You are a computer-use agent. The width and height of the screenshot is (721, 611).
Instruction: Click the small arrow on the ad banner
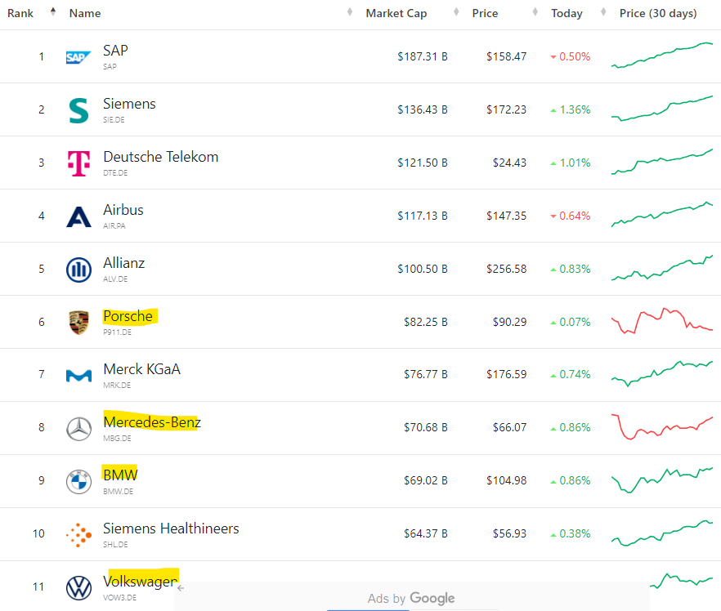pos(181,587)
